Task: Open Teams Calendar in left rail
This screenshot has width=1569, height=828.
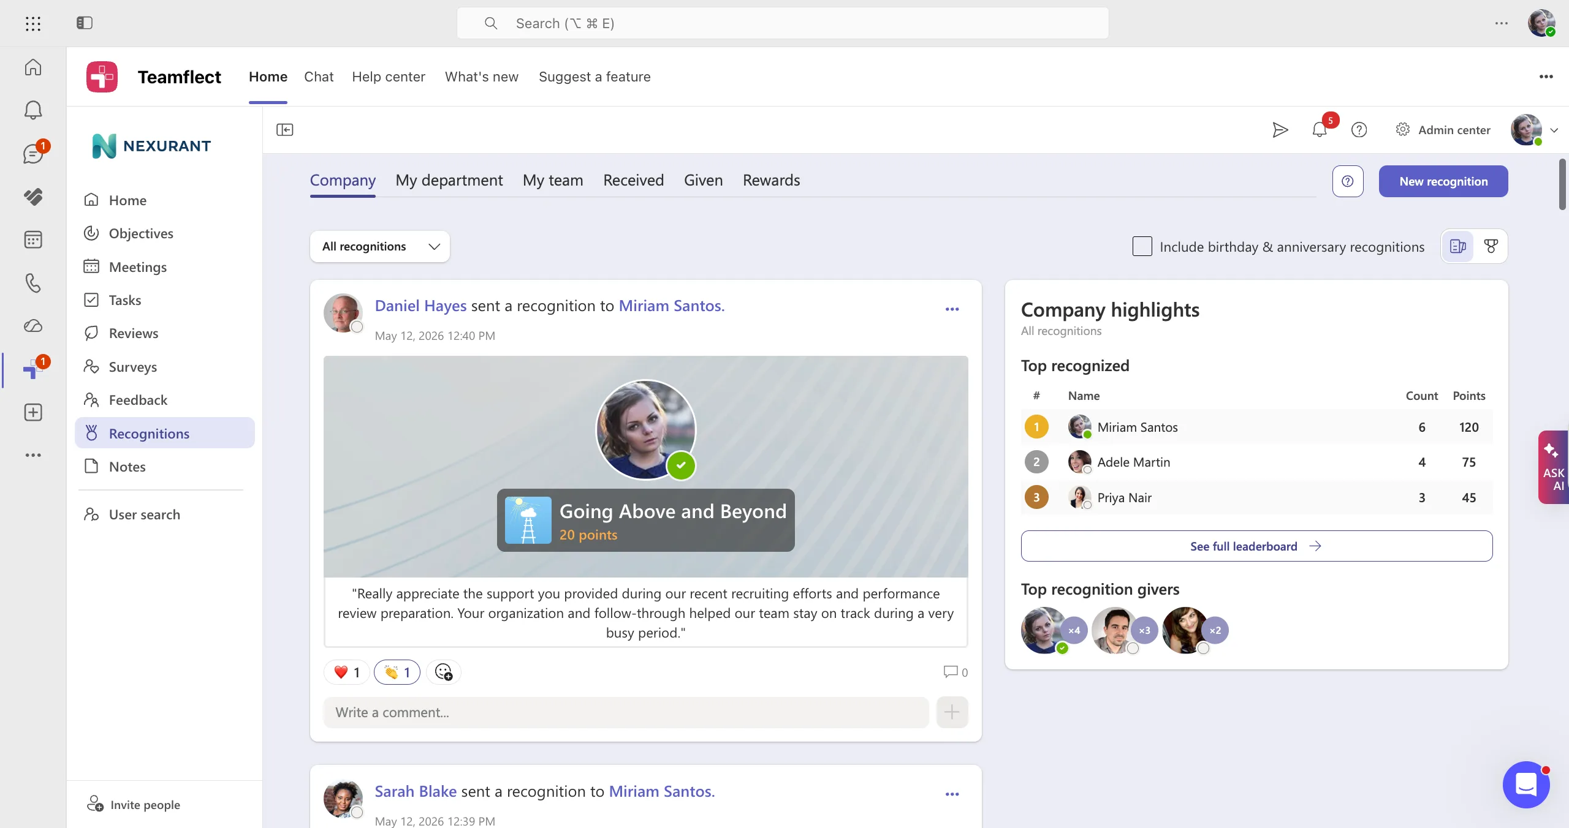Action: tap(33, 239)
